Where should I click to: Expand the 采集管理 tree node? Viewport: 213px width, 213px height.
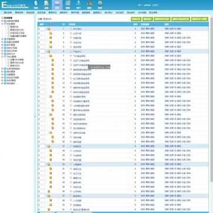pyautogui.click(x=2, y=75)
